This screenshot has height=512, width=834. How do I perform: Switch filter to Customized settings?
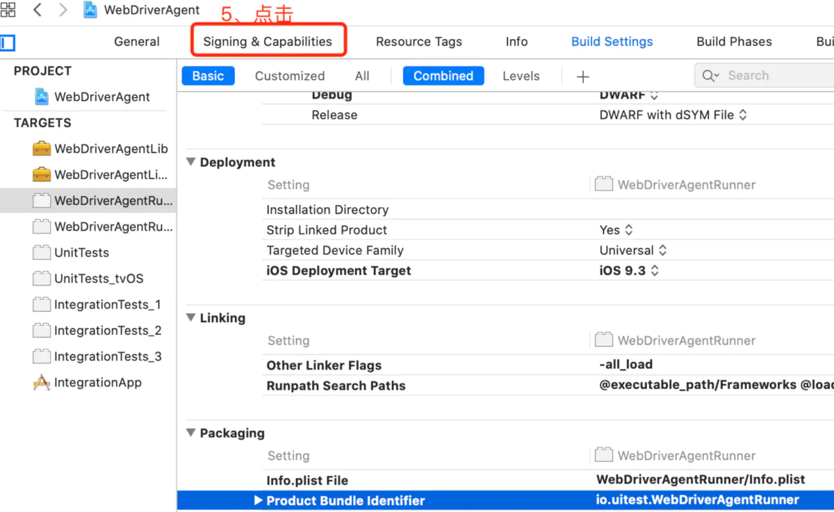[290, 76]
